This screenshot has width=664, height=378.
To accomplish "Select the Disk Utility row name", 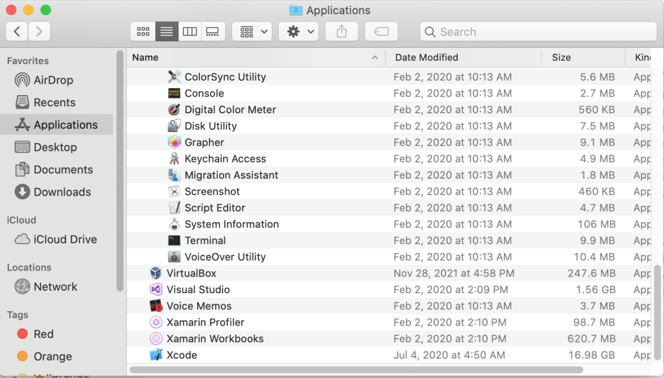I will (211, 126).
